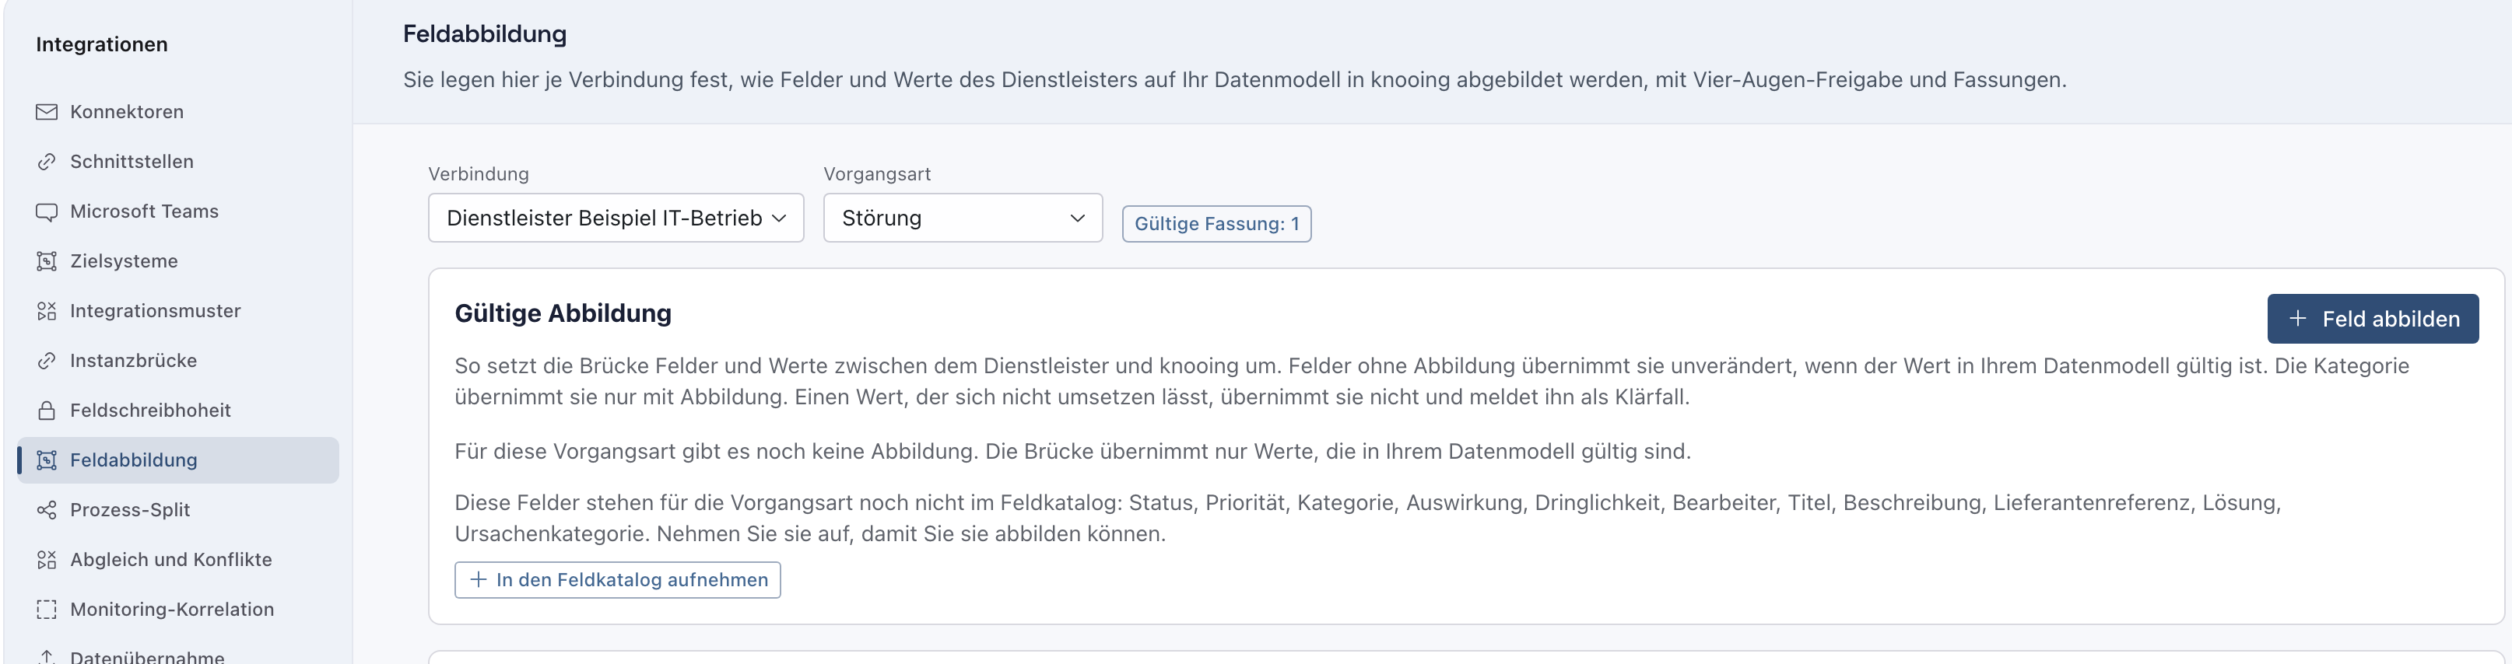The image size is (2512, 664).
Task: Click the Verbindung field label
Action: click(x=478, y=174)
